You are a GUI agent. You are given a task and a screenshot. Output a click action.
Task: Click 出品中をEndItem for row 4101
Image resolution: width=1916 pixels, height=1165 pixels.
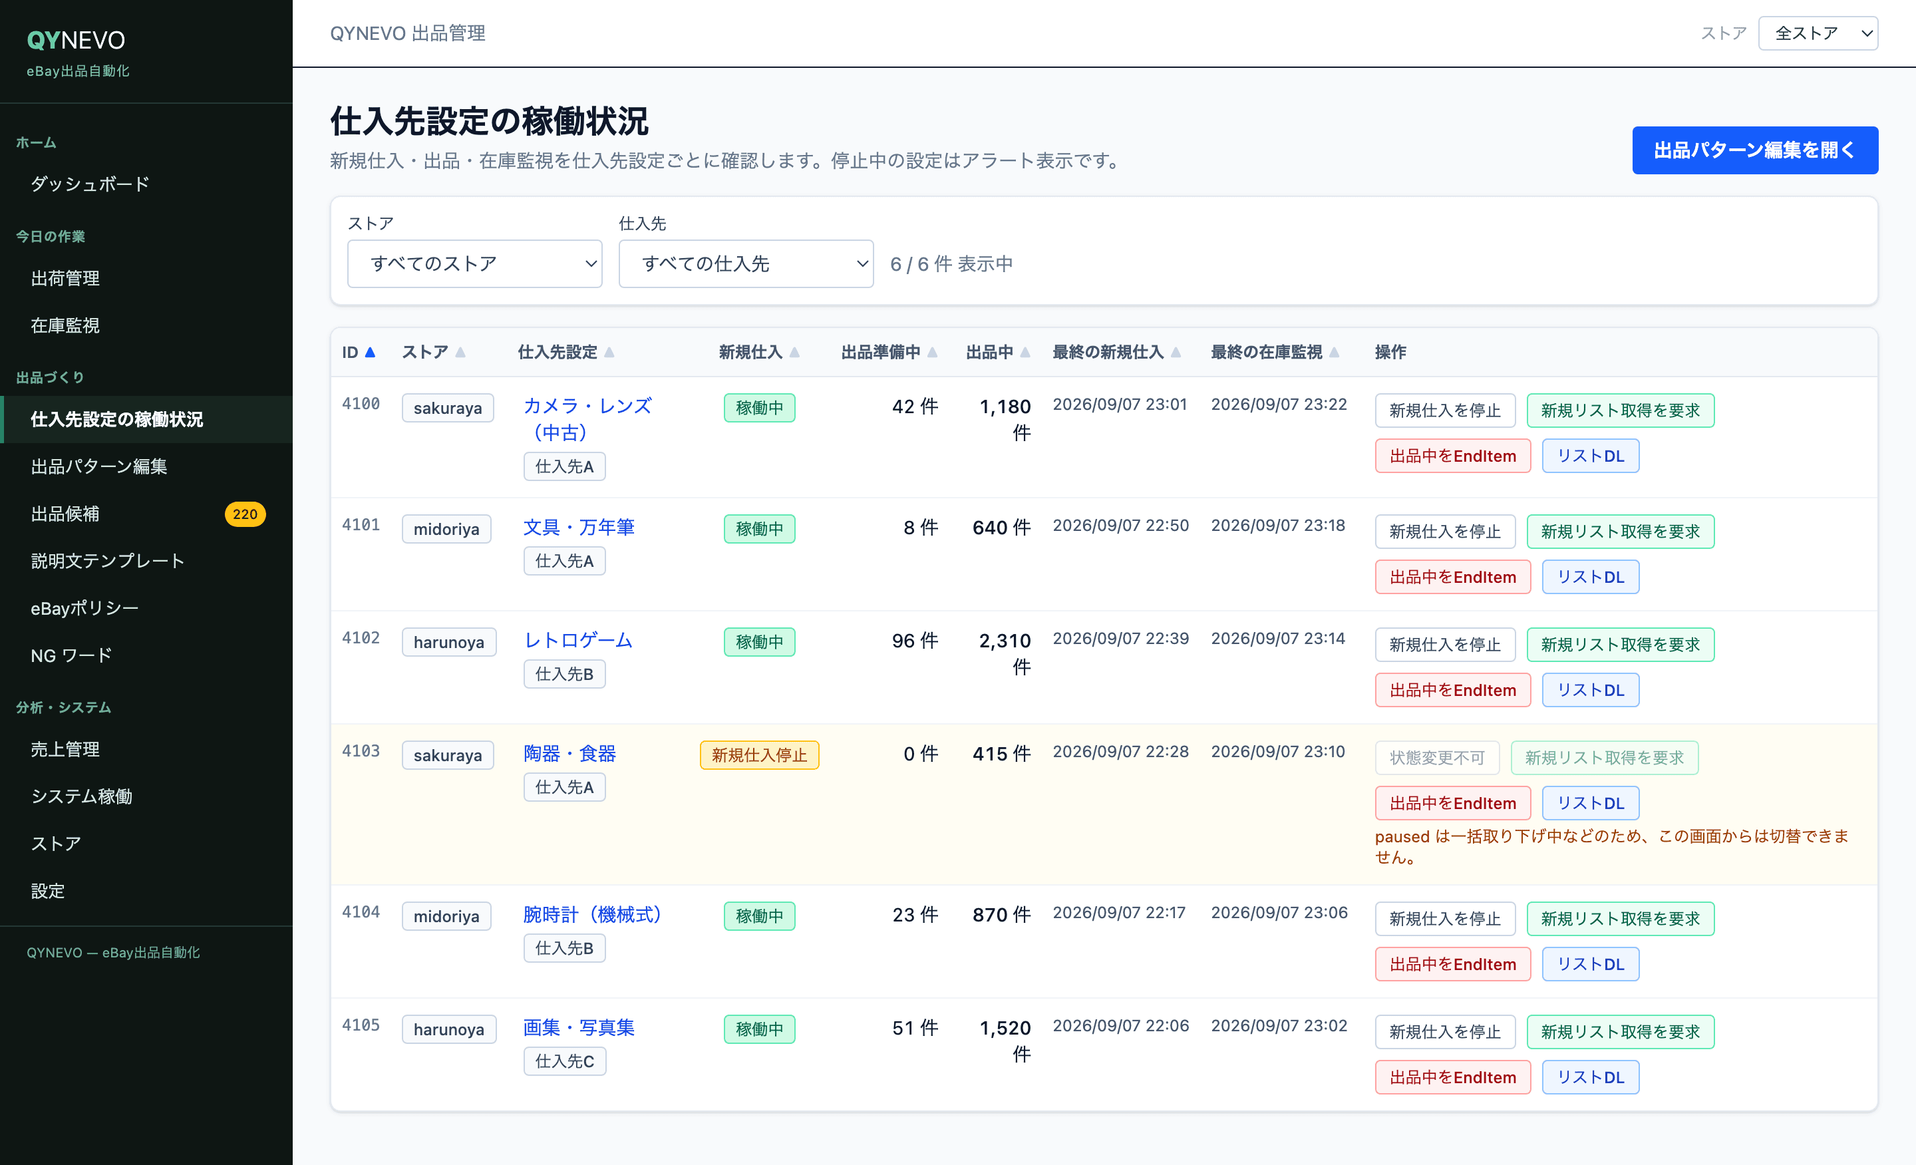pyautogui.click(x=1452, y=577)
